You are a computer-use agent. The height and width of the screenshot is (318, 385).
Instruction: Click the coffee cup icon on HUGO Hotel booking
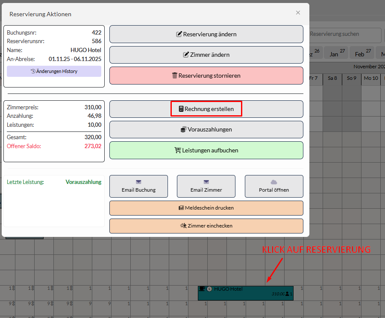[202, 289]
